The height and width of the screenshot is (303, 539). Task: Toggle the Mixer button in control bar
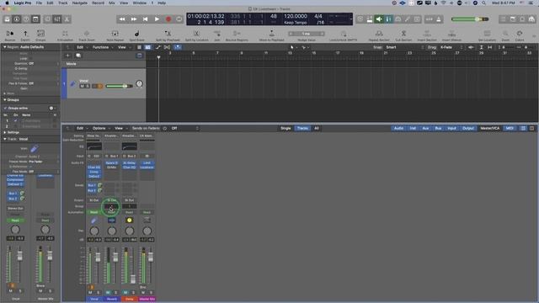click(57, 19)
